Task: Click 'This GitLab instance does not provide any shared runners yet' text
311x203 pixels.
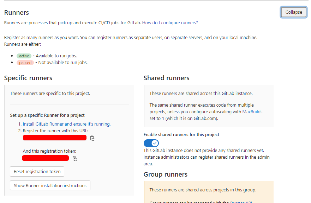Action: [x=204, y=151]
